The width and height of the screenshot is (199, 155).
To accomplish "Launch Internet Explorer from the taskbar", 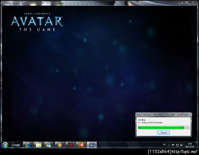I will click(x=28, y=145).
